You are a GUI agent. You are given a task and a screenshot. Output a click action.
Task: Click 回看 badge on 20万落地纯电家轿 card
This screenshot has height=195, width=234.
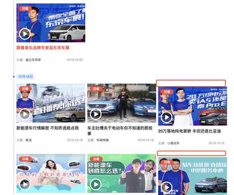pos(167,92)
